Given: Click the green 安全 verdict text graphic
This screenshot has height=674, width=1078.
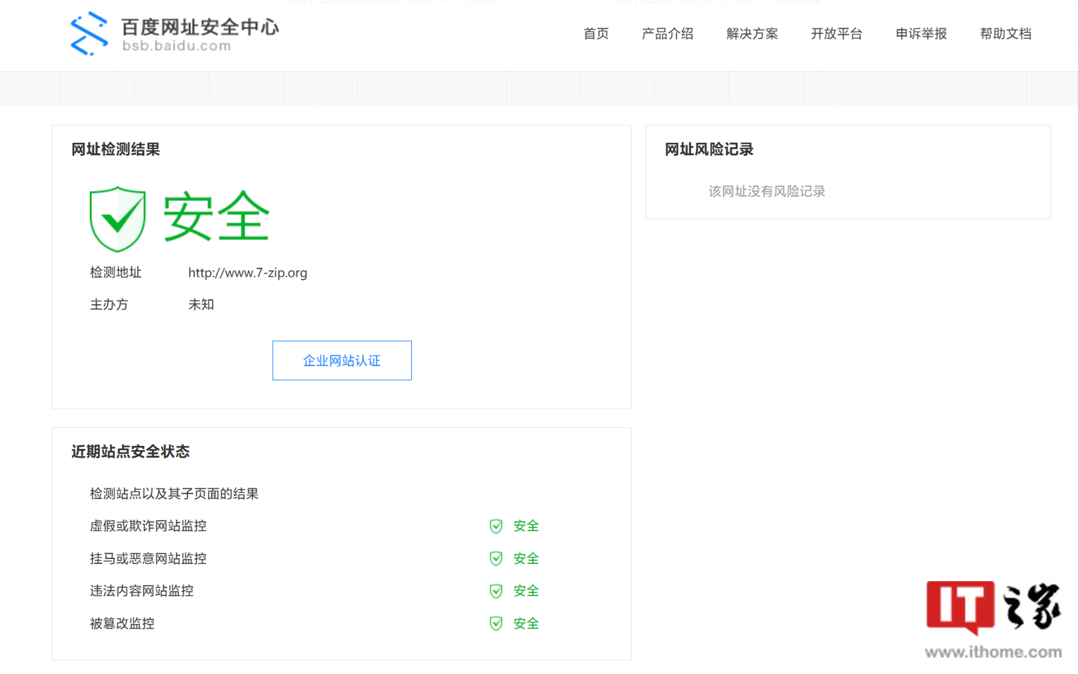Looking at the screenshot, I should tap(216, 216).
